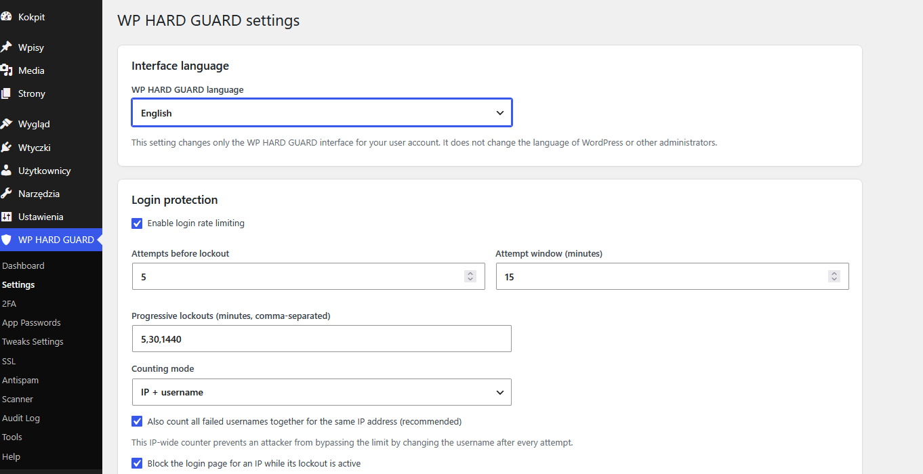923x474 pixels.
Task: Click the Enable login rate limiting label
Action: pyautogui.click(x=196, y=223)
